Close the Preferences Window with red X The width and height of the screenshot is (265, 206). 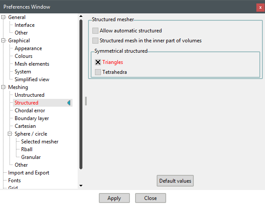coord(260,7)
